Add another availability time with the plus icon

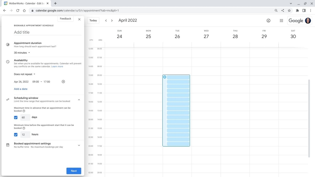[x=63, y=82]
